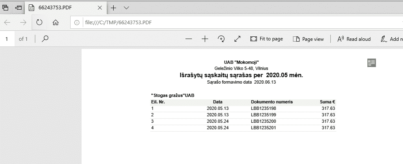This screenshot has width=403, height=164.
Task: Select the Add notes tool
Action: [x=391, y=39]
